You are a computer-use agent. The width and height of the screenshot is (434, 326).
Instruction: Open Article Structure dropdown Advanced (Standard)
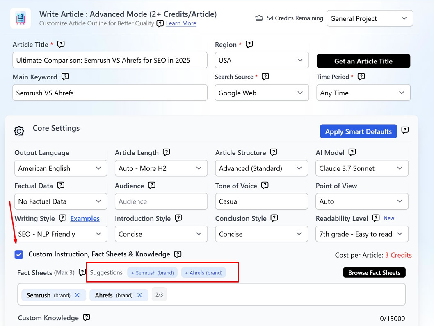tap(262, 168)
